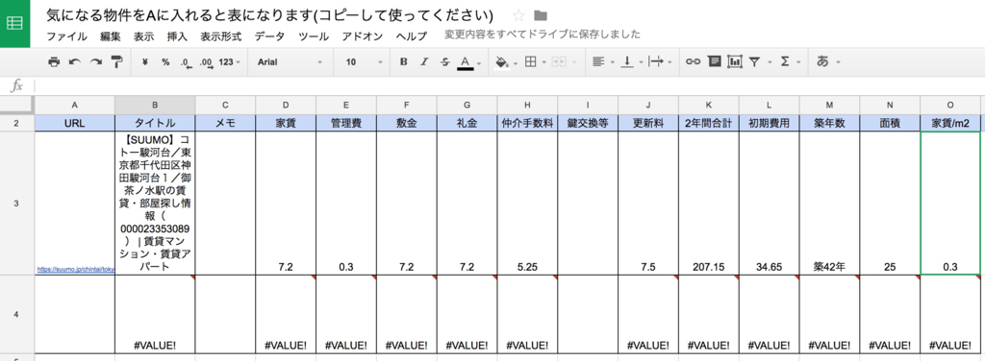The image size is (985, 361).
Task: Click the 2年間合計 header cell
Action: [709, 123]
